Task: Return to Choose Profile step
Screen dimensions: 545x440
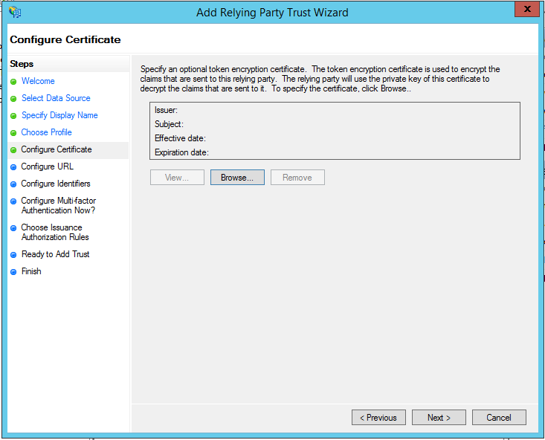Action: point(47,132)
